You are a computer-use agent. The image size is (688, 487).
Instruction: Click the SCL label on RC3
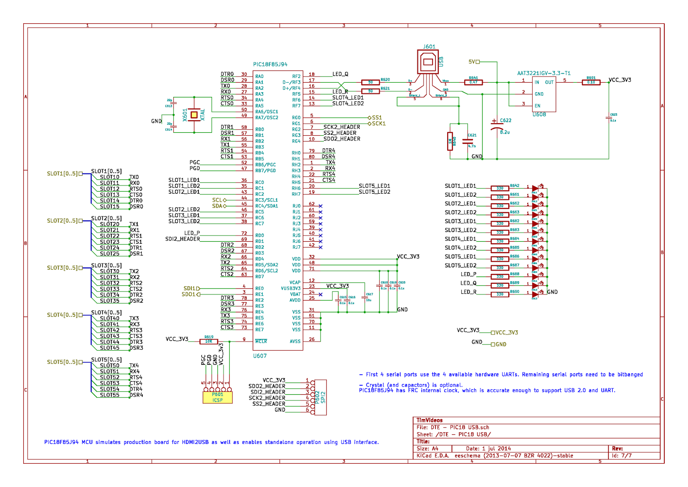(219, 200)
